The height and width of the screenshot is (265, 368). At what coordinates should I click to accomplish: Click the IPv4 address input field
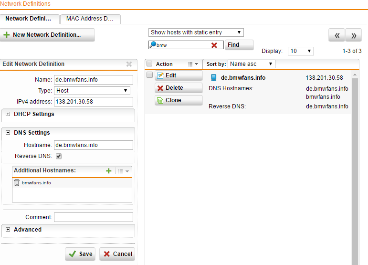tap(94, 102)
